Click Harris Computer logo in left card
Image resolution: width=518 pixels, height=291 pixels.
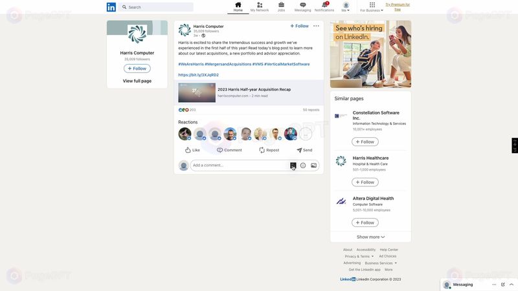pos(137,34)
